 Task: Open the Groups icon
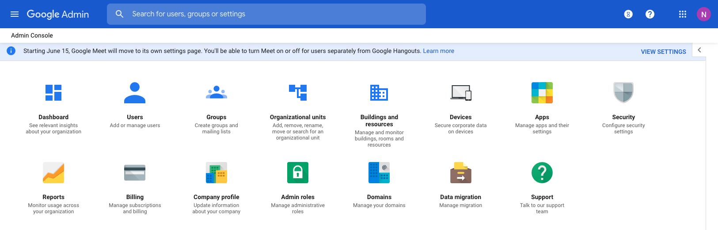217,92
